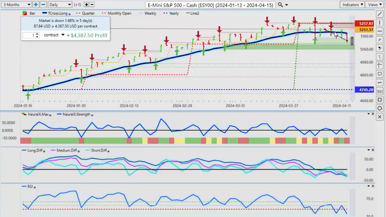Select the rectangle drawing tool
The width and height of the screenshot is (386, 217).
[380, 99]
